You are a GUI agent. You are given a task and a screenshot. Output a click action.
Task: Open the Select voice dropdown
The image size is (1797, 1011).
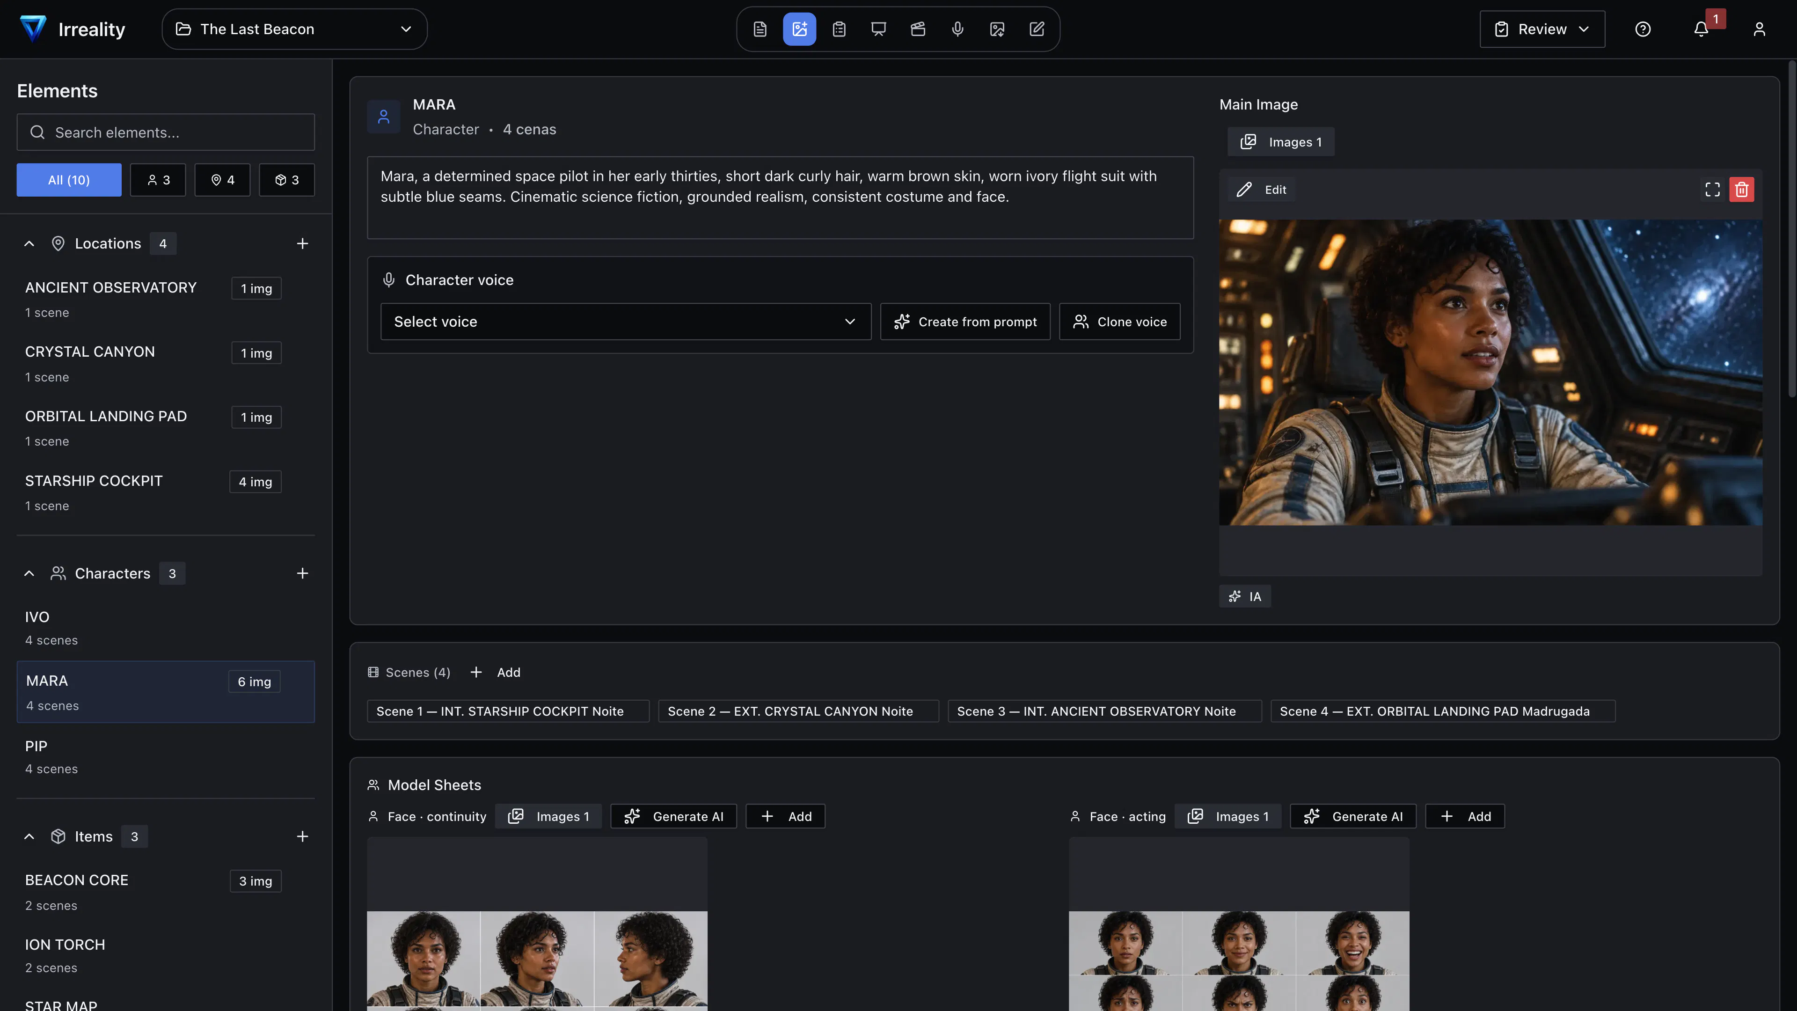(626, 322)
